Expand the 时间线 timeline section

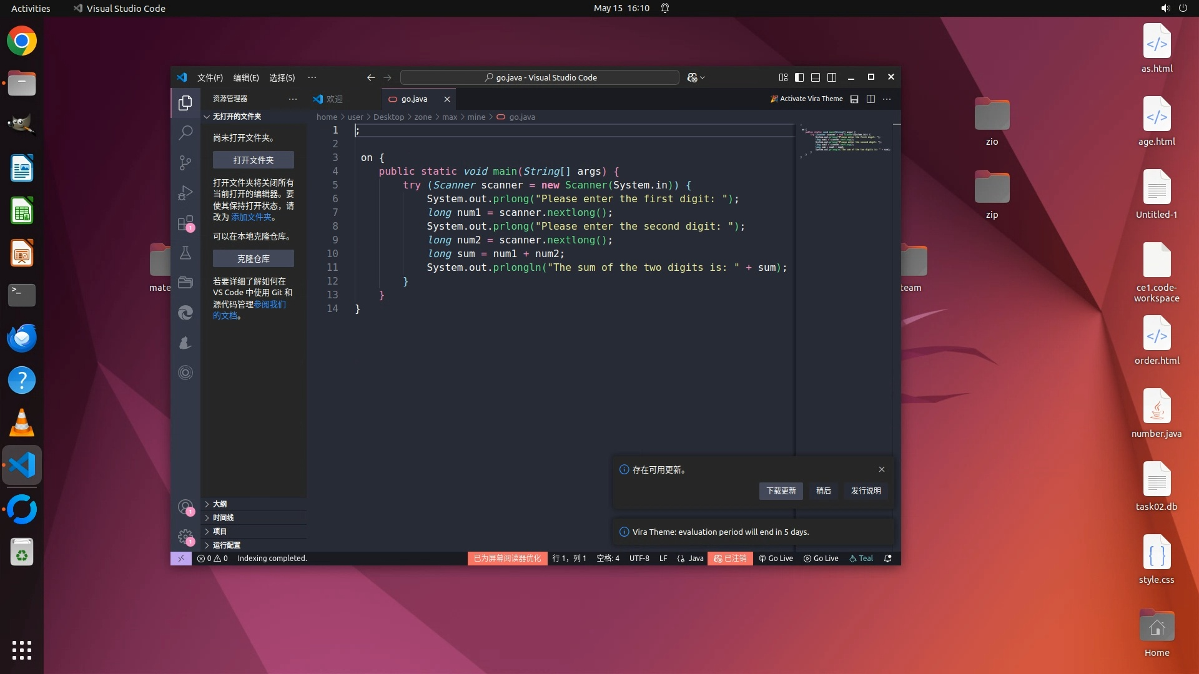point(223,517)
